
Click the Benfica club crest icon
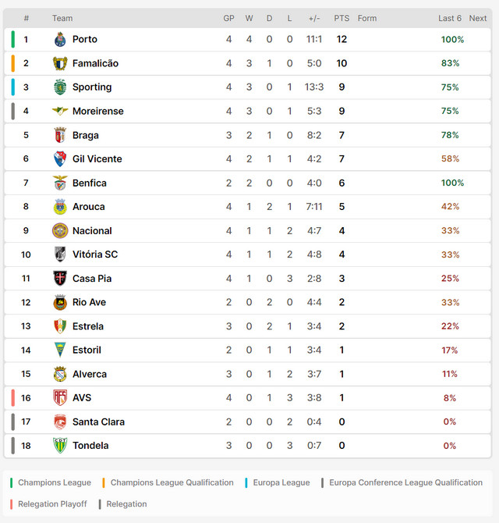[60, 183]
